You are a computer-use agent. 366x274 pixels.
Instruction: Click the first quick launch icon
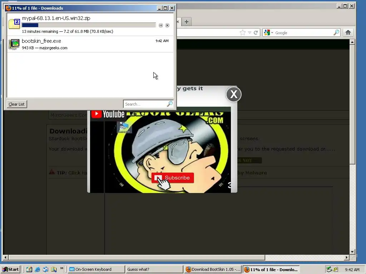tap(29, 270)
